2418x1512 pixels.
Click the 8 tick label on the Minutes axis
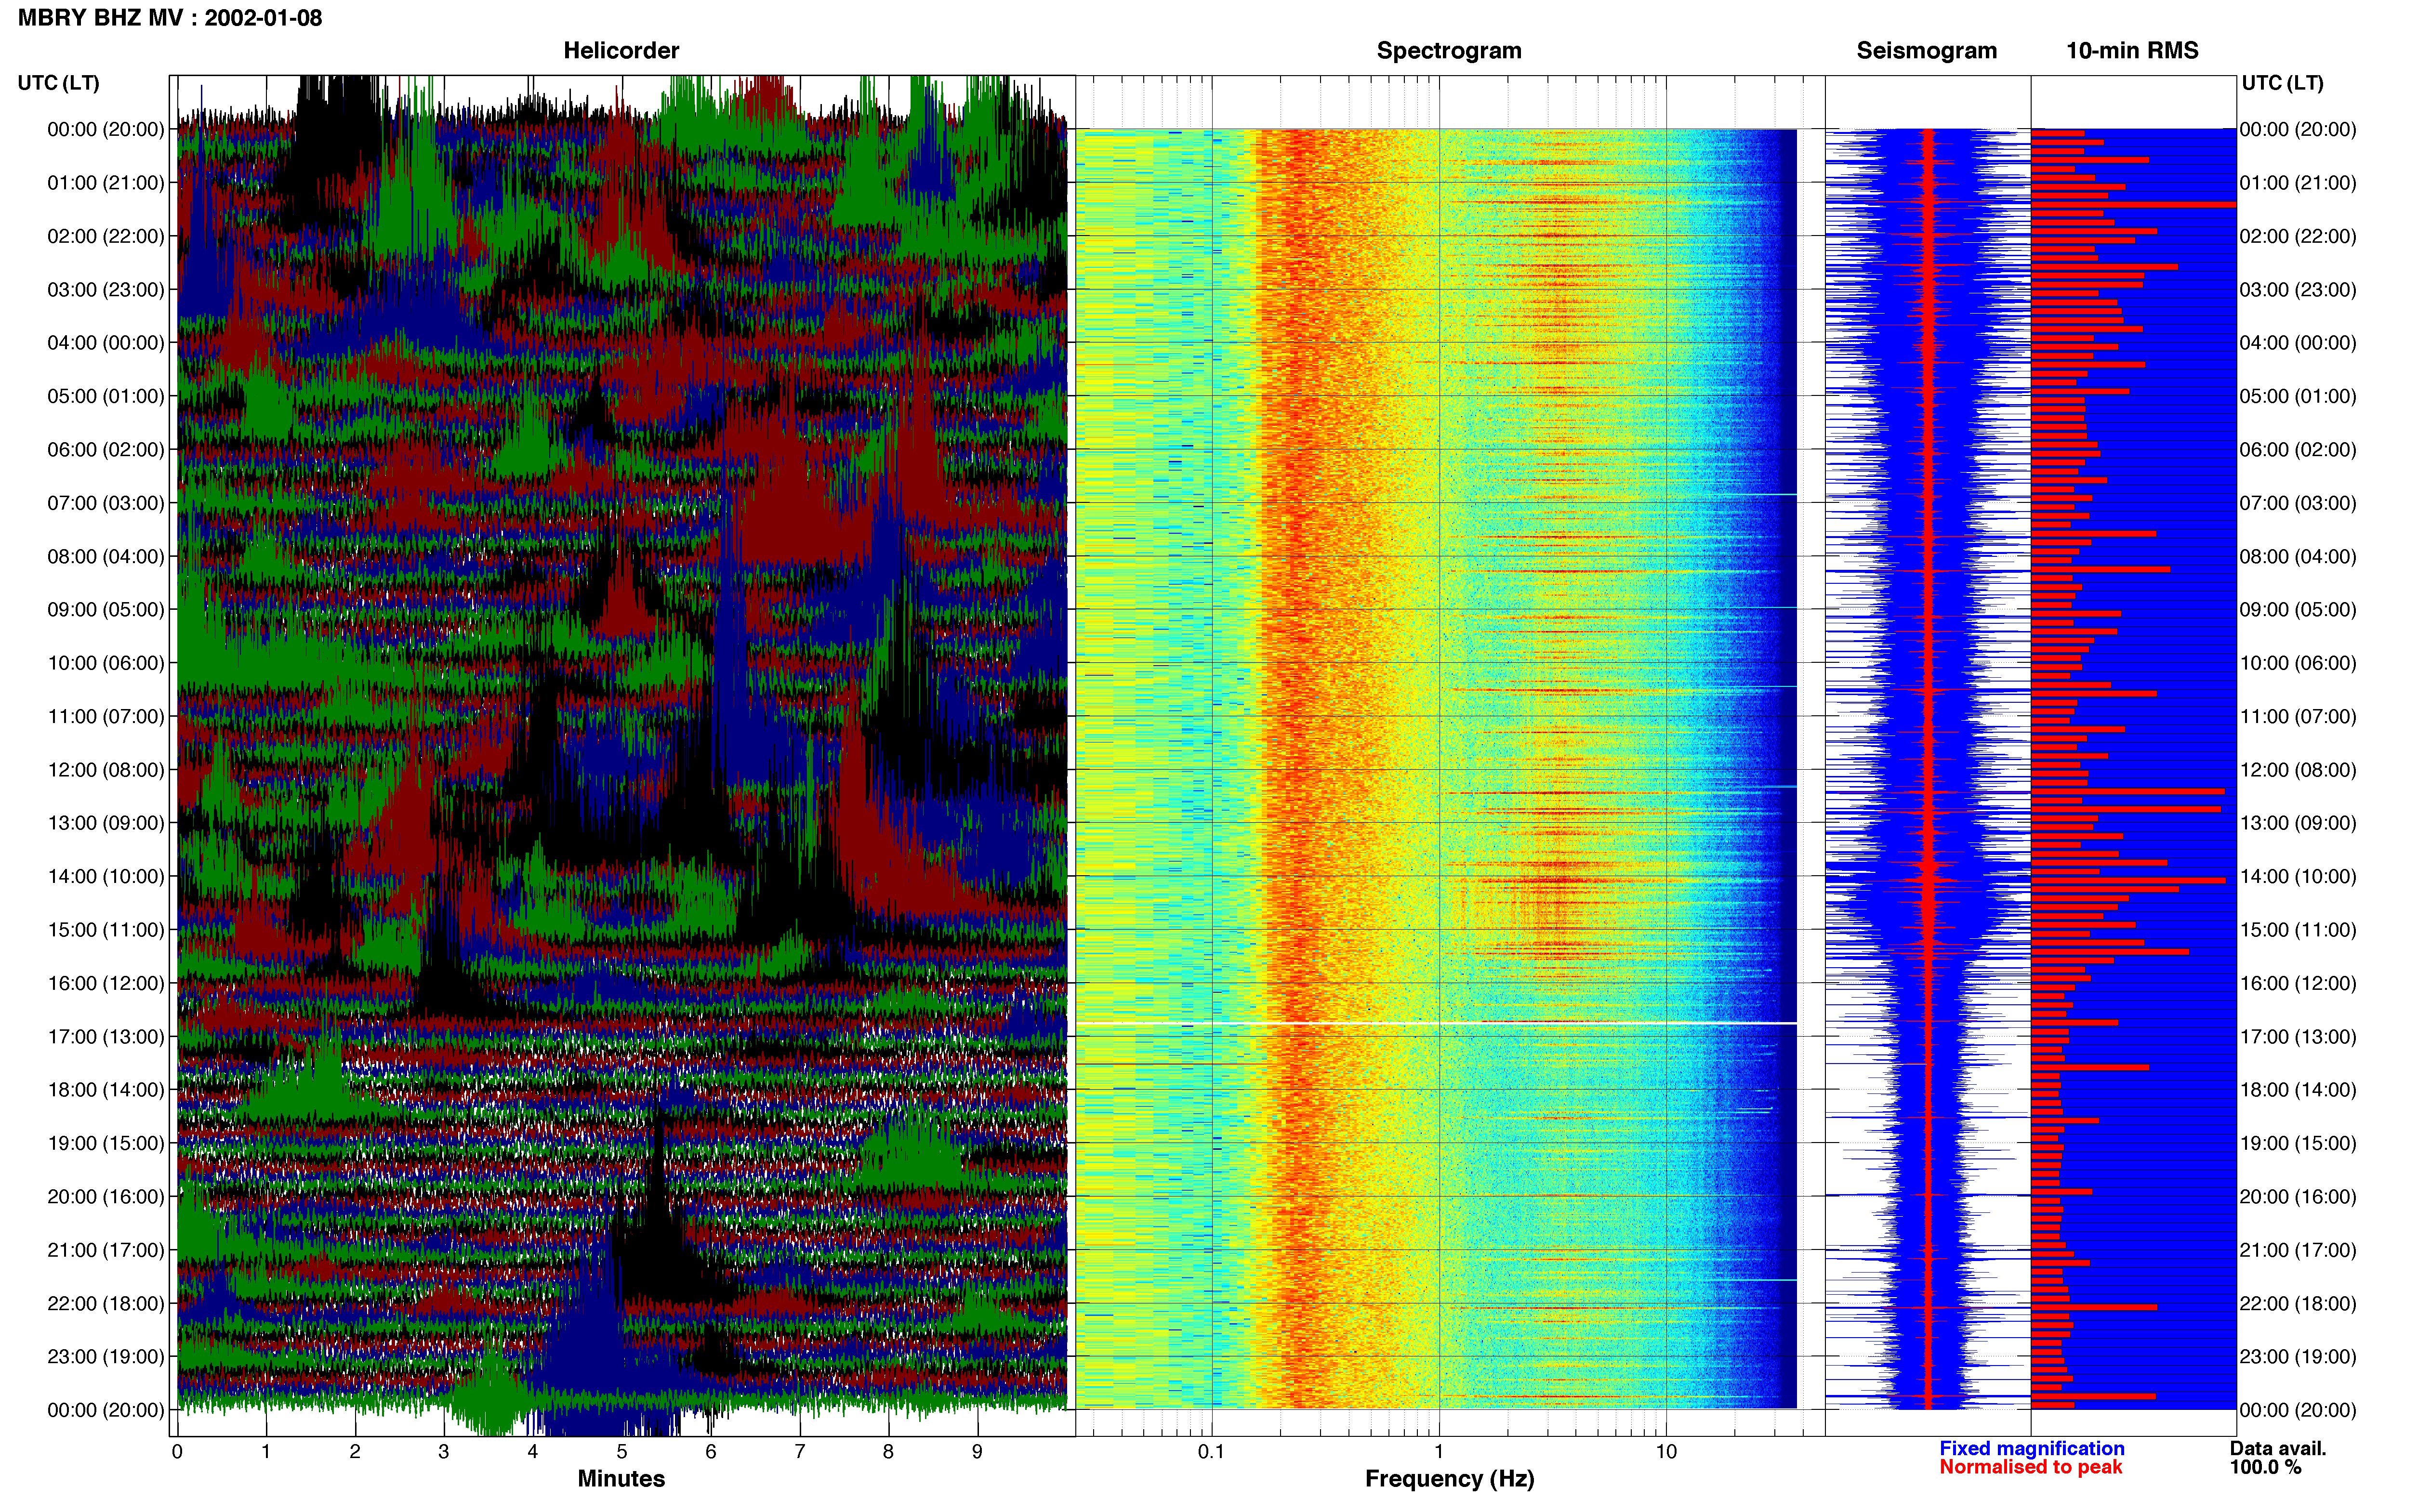(888, 1451)
